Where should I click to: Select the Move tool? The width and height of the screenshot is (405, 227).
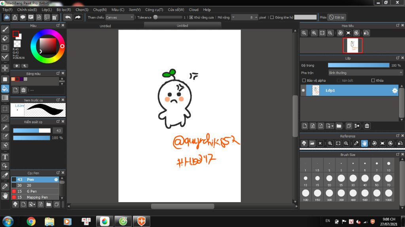(x=5, y=68)
